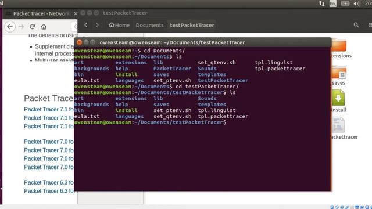372x209 pixels.
Task: Maximize the terminal window
Action: [x=92, y=42]
